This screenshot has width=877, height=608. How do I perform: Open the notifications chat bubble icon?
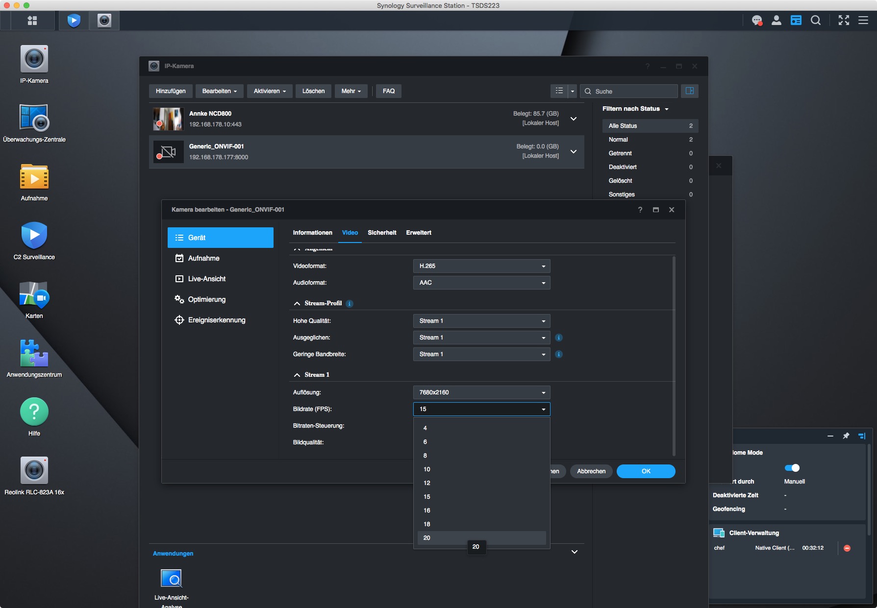click(757, 21)
